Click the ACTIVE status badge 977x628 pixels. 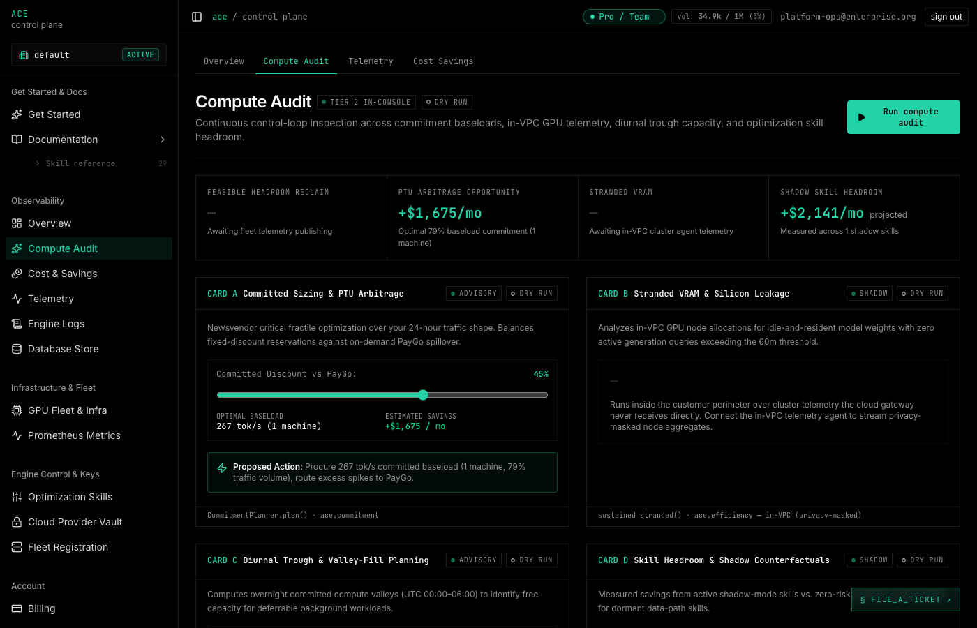(140, 55)
